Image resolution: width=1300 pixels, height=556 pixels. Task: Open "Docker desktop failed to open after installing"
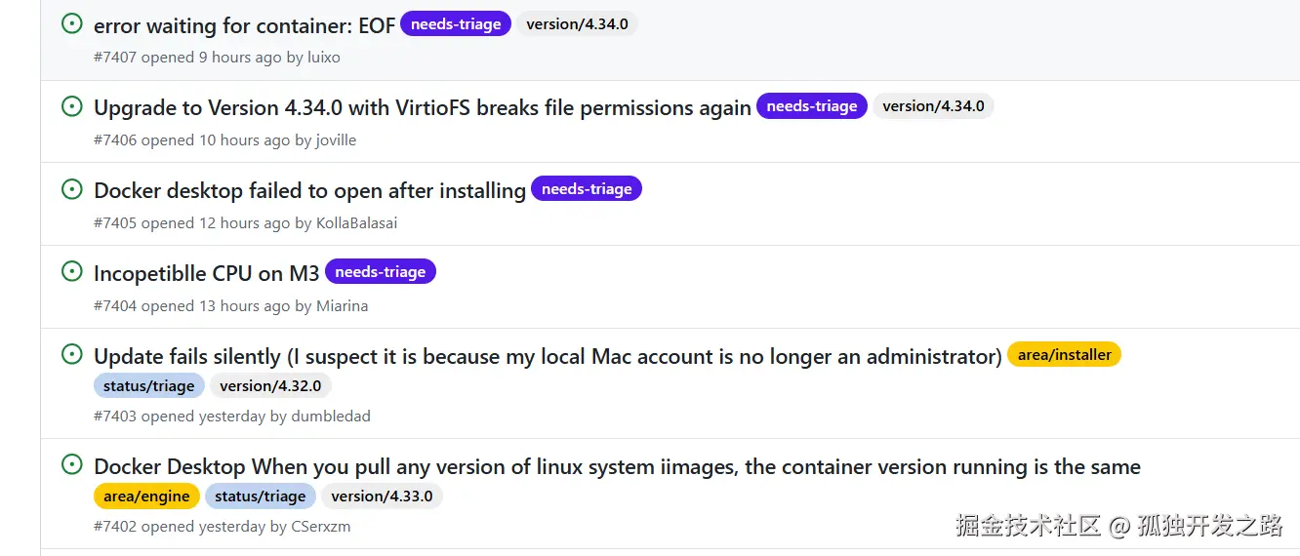309,191
